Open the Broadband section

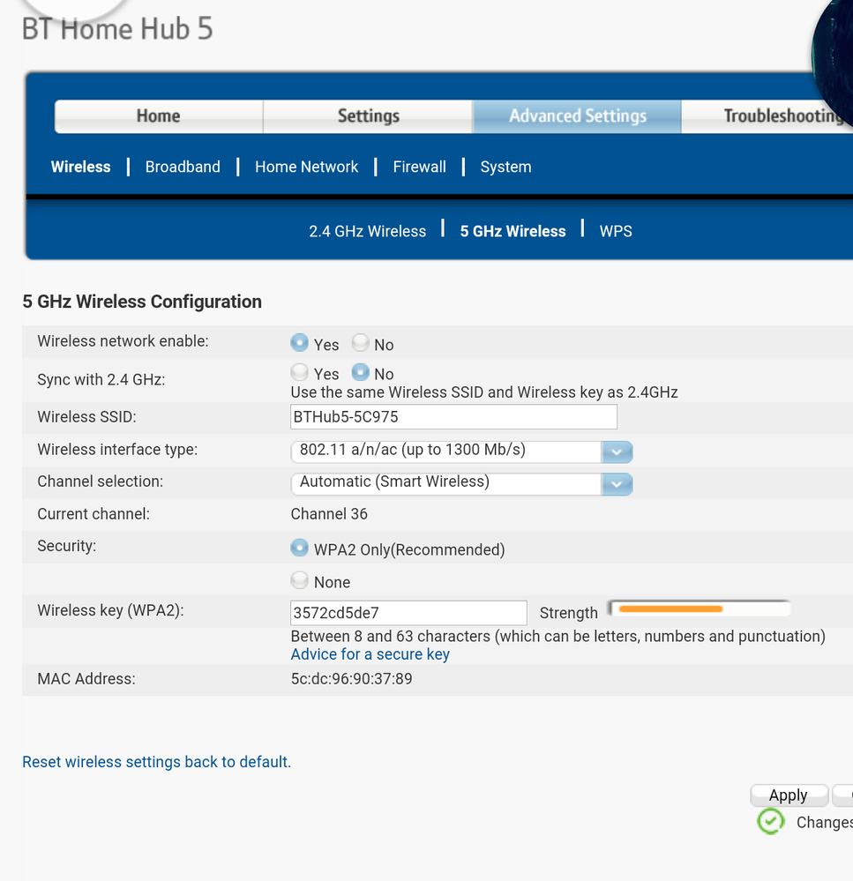coord(183,167)
